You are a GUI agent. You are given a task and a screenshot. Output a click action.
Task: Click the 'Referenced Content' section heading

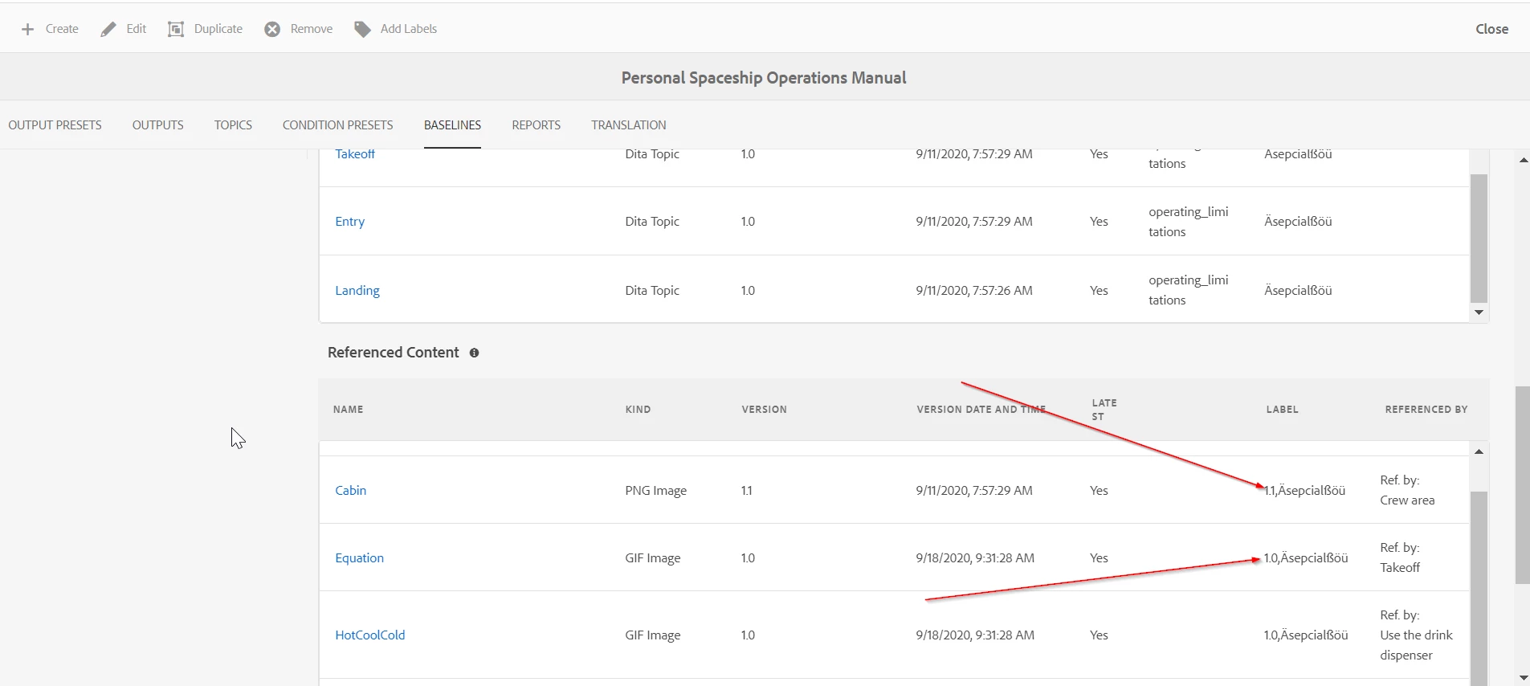pos(393,353)
